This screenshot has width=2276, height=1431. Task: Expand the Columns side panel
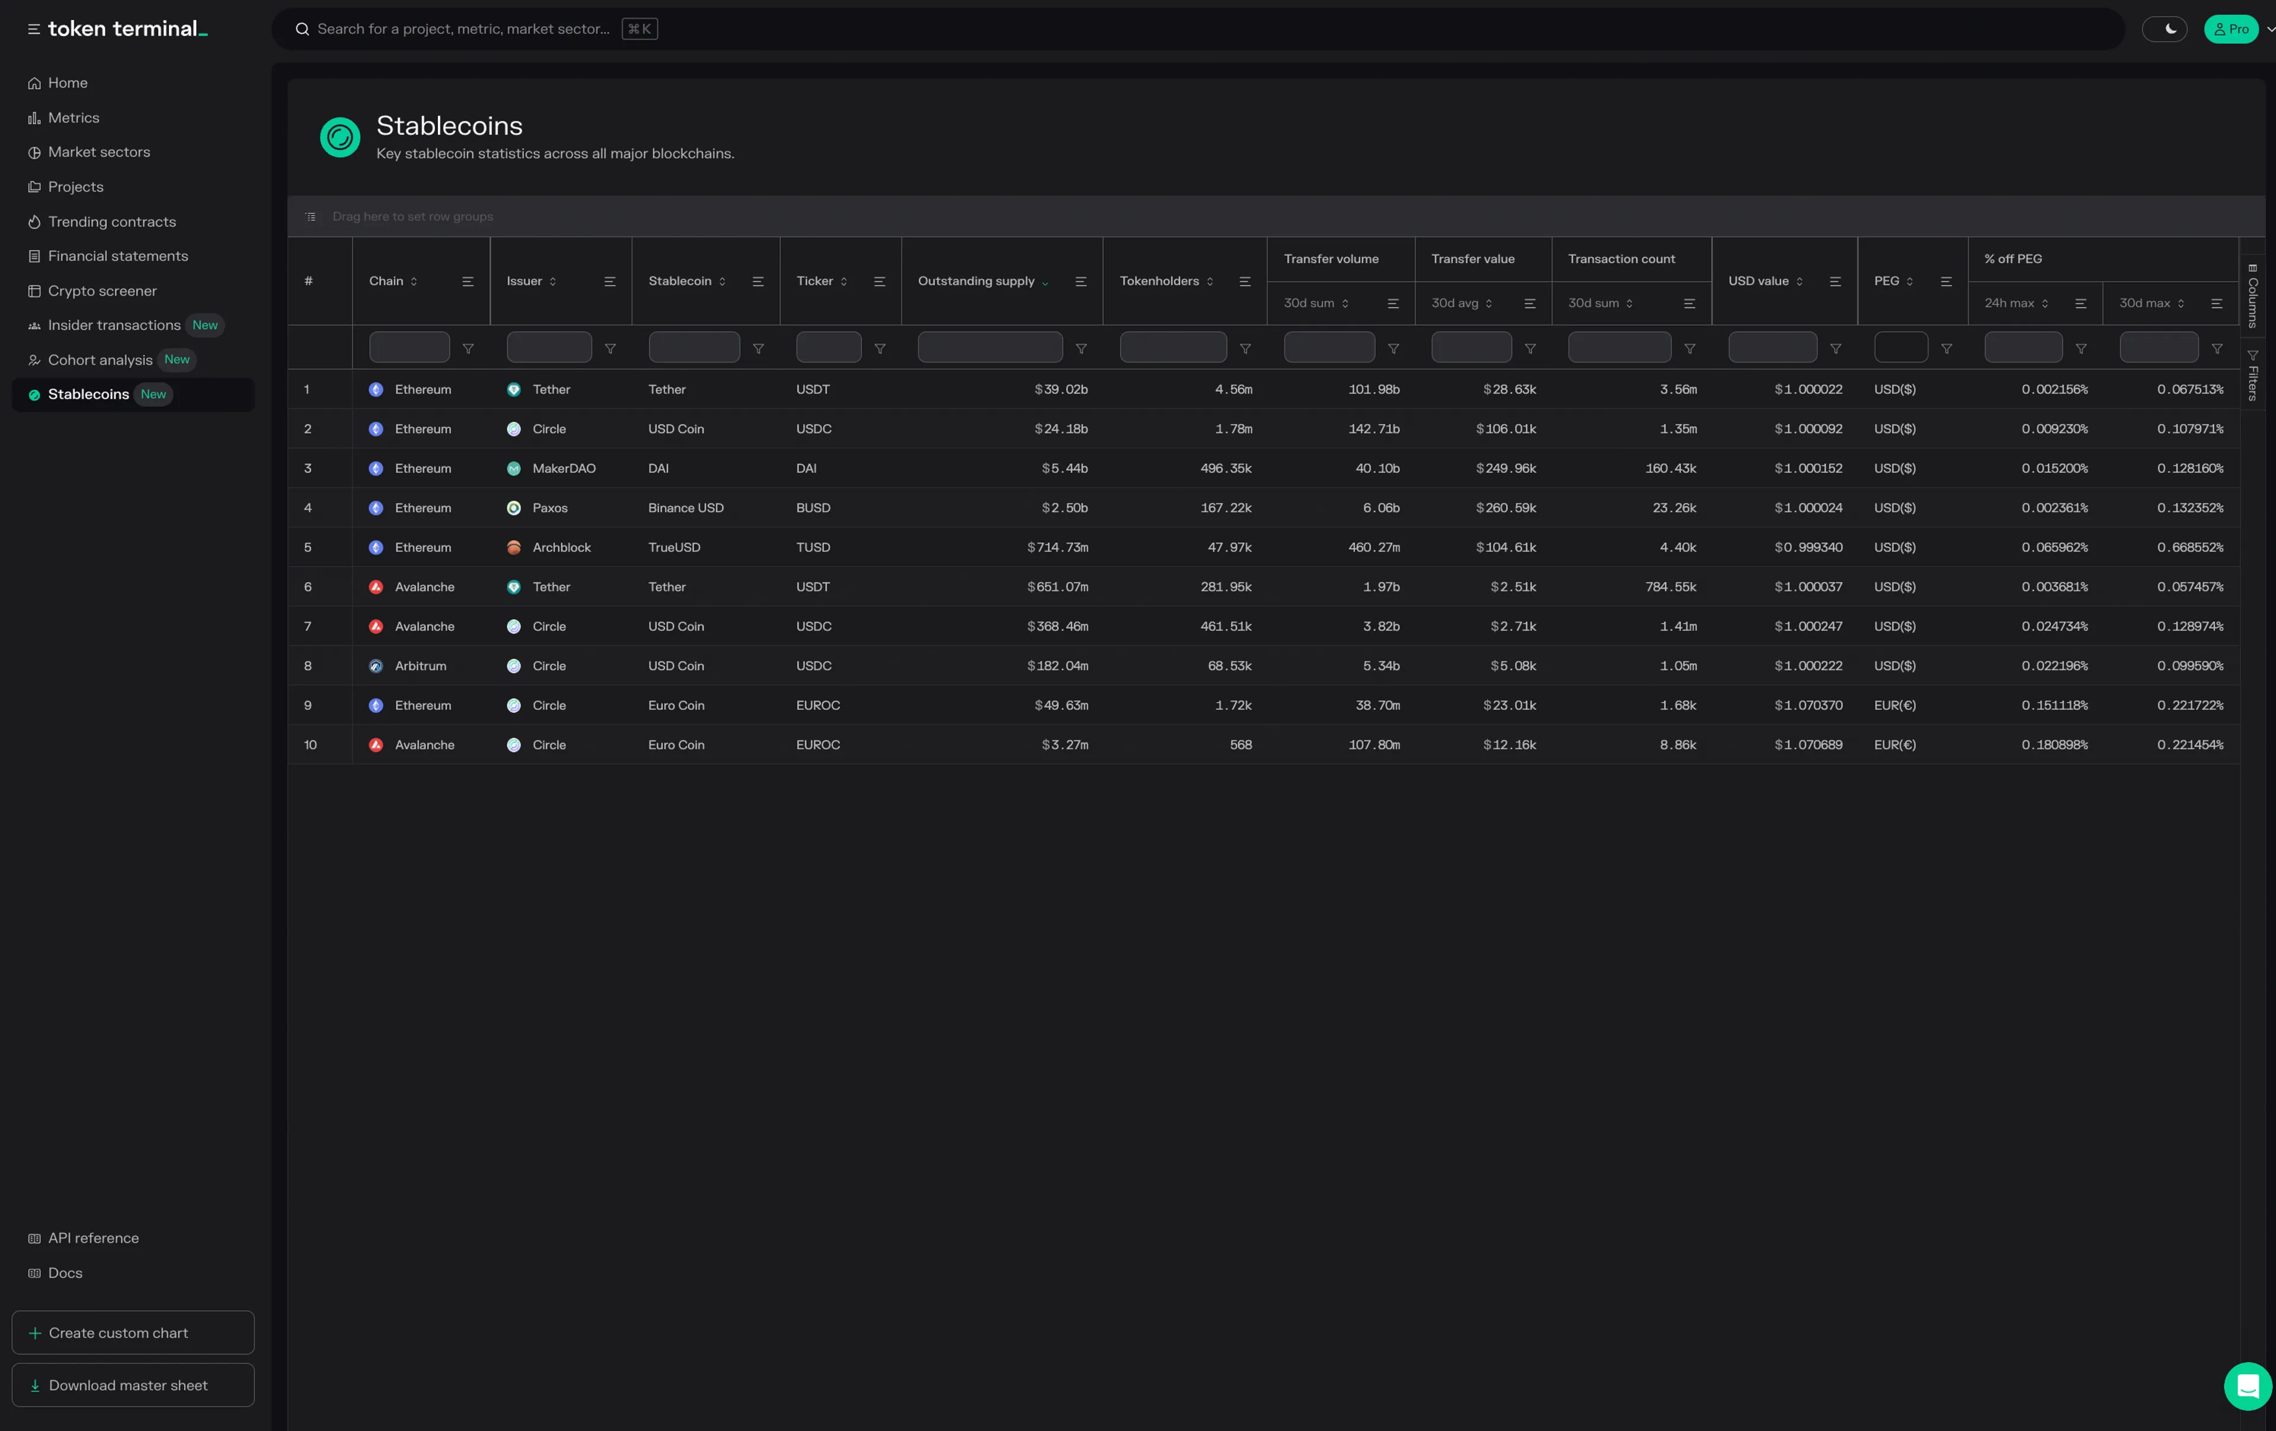(2252, 295)
